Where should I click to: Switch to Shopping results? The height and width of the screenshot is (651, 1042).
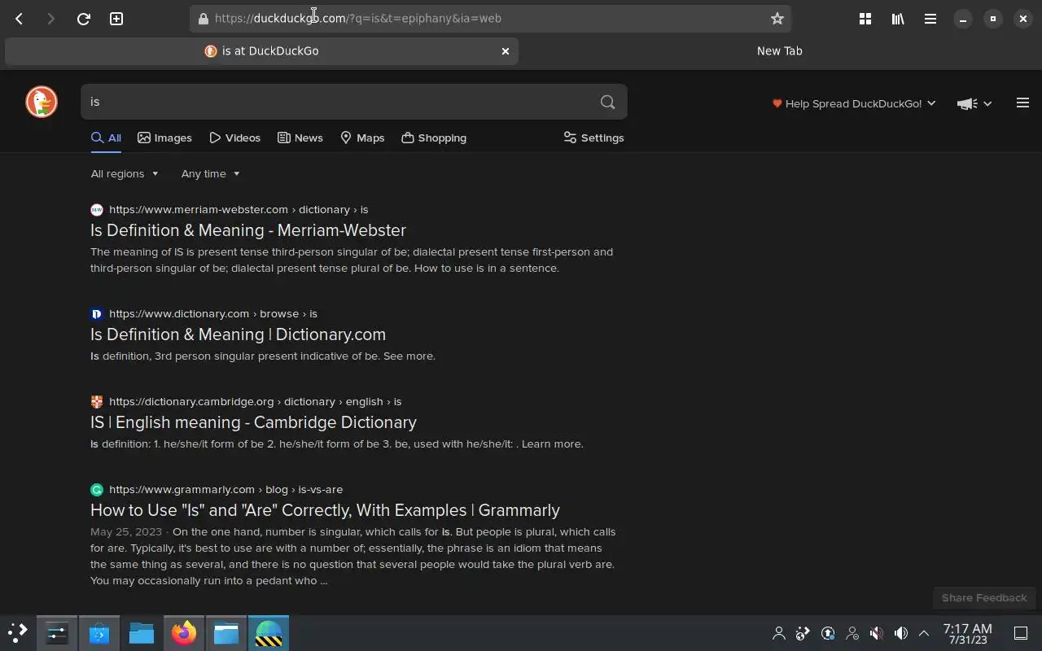click(x=434, y=138)
